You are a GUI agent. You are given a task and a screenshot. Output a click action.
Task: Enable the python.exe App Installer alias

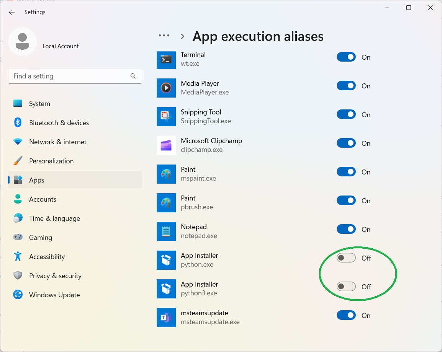[x=346, y=258]
